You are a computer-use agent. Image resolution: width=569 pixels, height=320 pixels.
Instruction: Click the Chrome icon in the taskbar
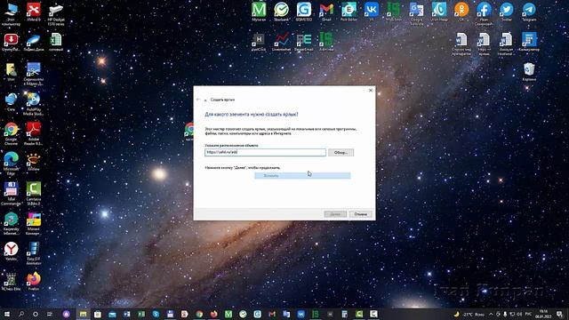coord(199,314)
